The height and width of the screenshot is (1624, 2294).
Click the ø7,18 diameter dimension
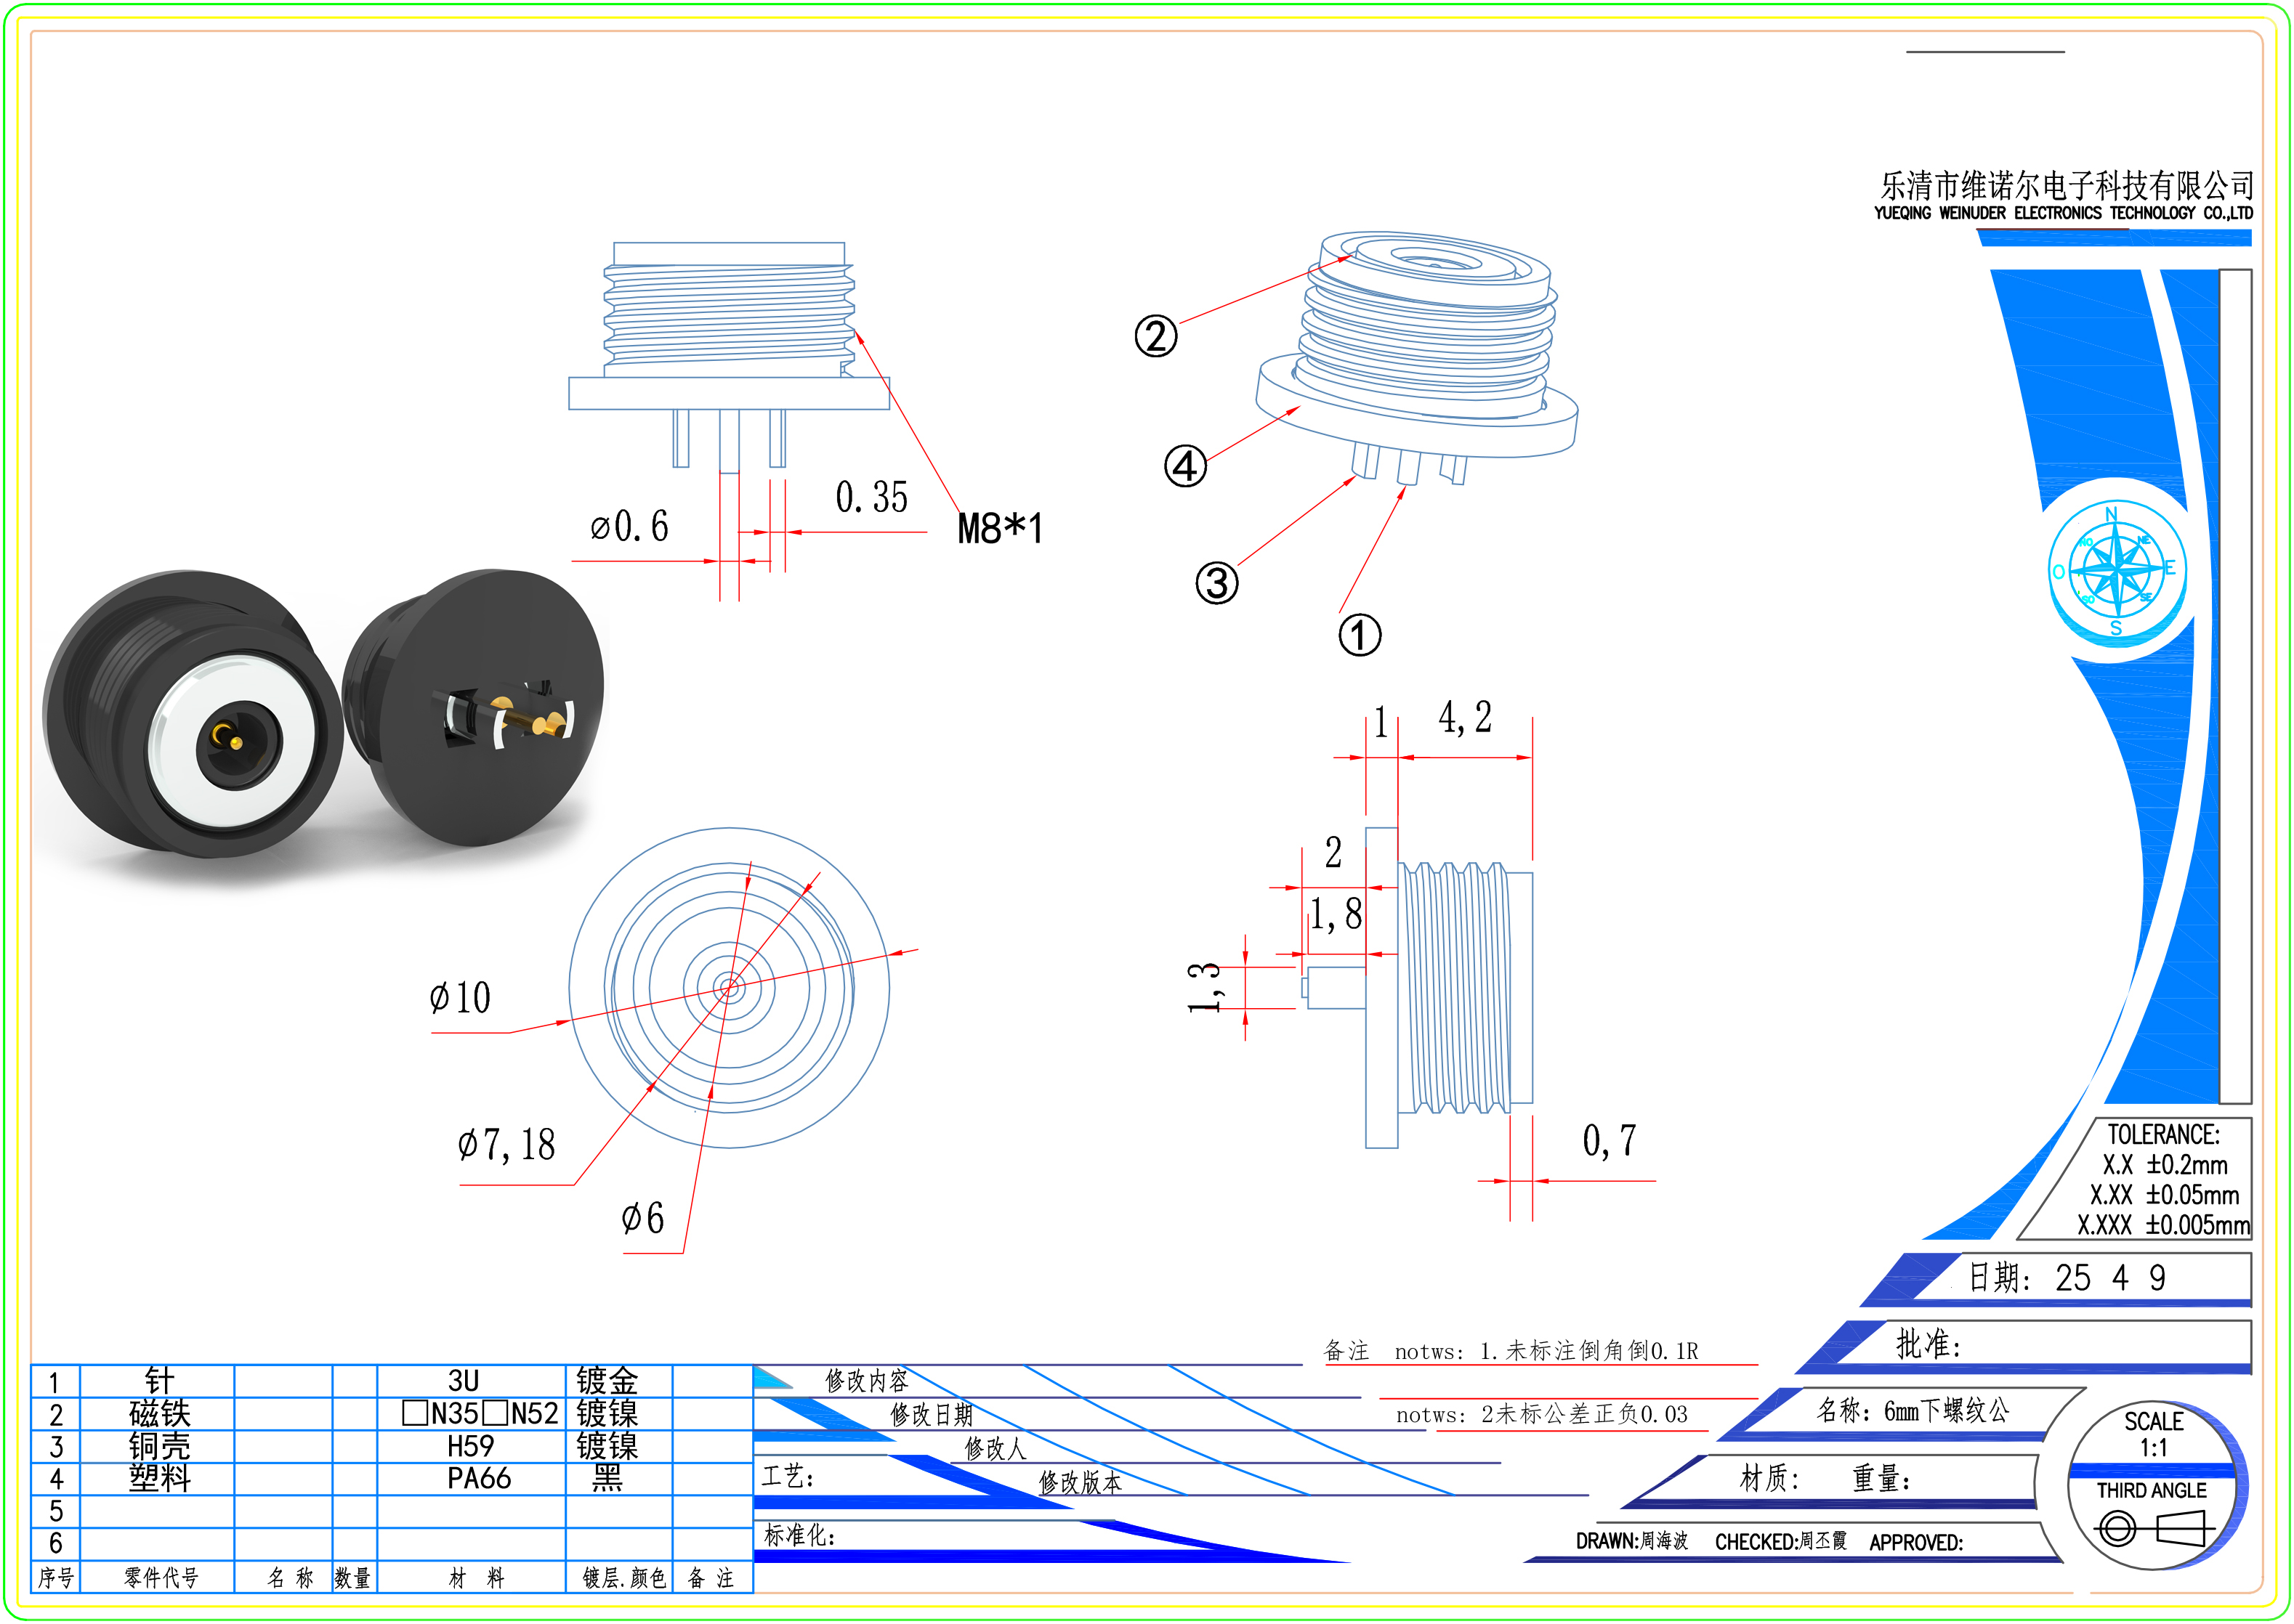click(x=505, y=1144)
